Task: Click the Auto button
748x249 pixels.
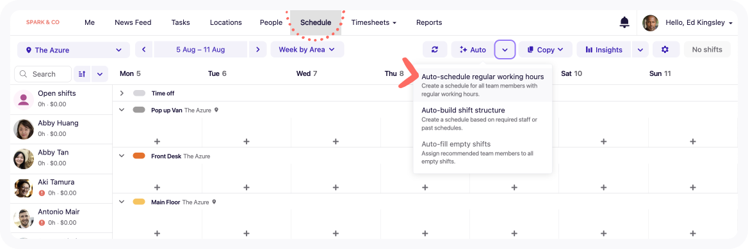Action: pyautogui.click(x=473, y=49)
